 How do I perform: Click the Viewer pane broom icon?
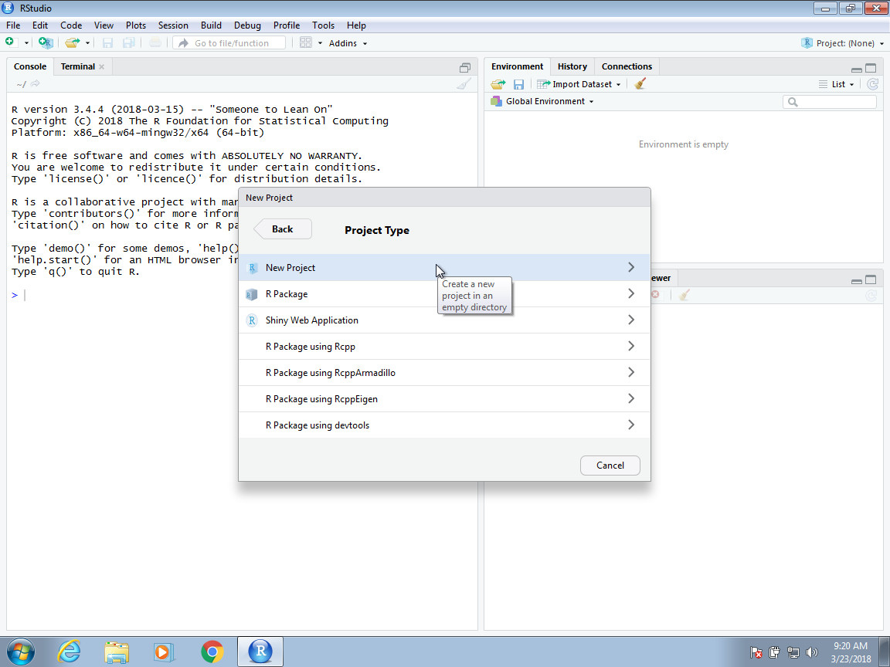[684, 295]
